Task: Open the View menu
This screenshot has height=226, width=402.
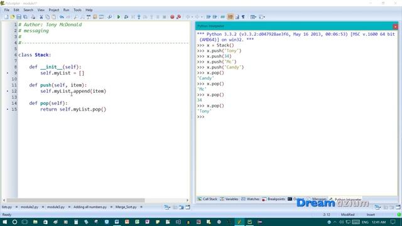Action: pos(41,10)
